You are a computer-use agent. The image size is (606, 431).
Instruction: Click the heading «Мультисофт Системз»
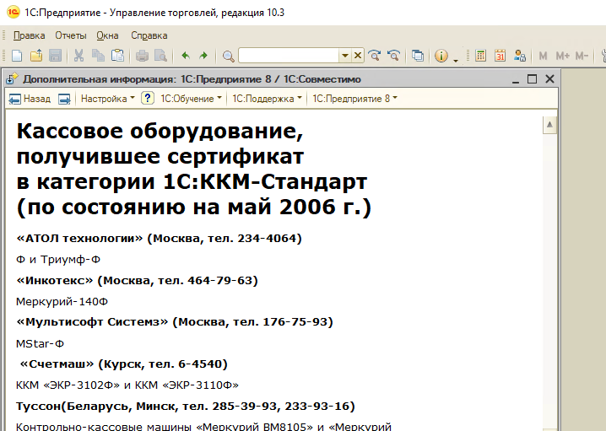pyautogui.click(x=92, y=322)
